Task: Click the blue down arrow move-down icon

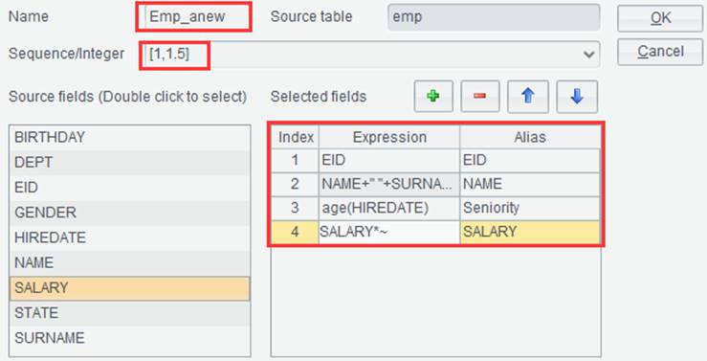Action: [577, 96]
